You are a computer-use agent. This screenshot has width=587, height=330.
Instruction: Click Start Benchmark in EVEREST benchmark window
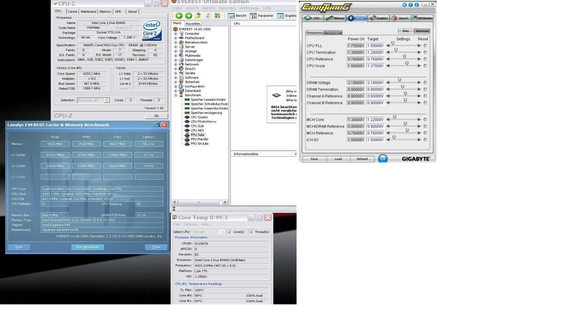pyautogui.click(x=87, y=247)
